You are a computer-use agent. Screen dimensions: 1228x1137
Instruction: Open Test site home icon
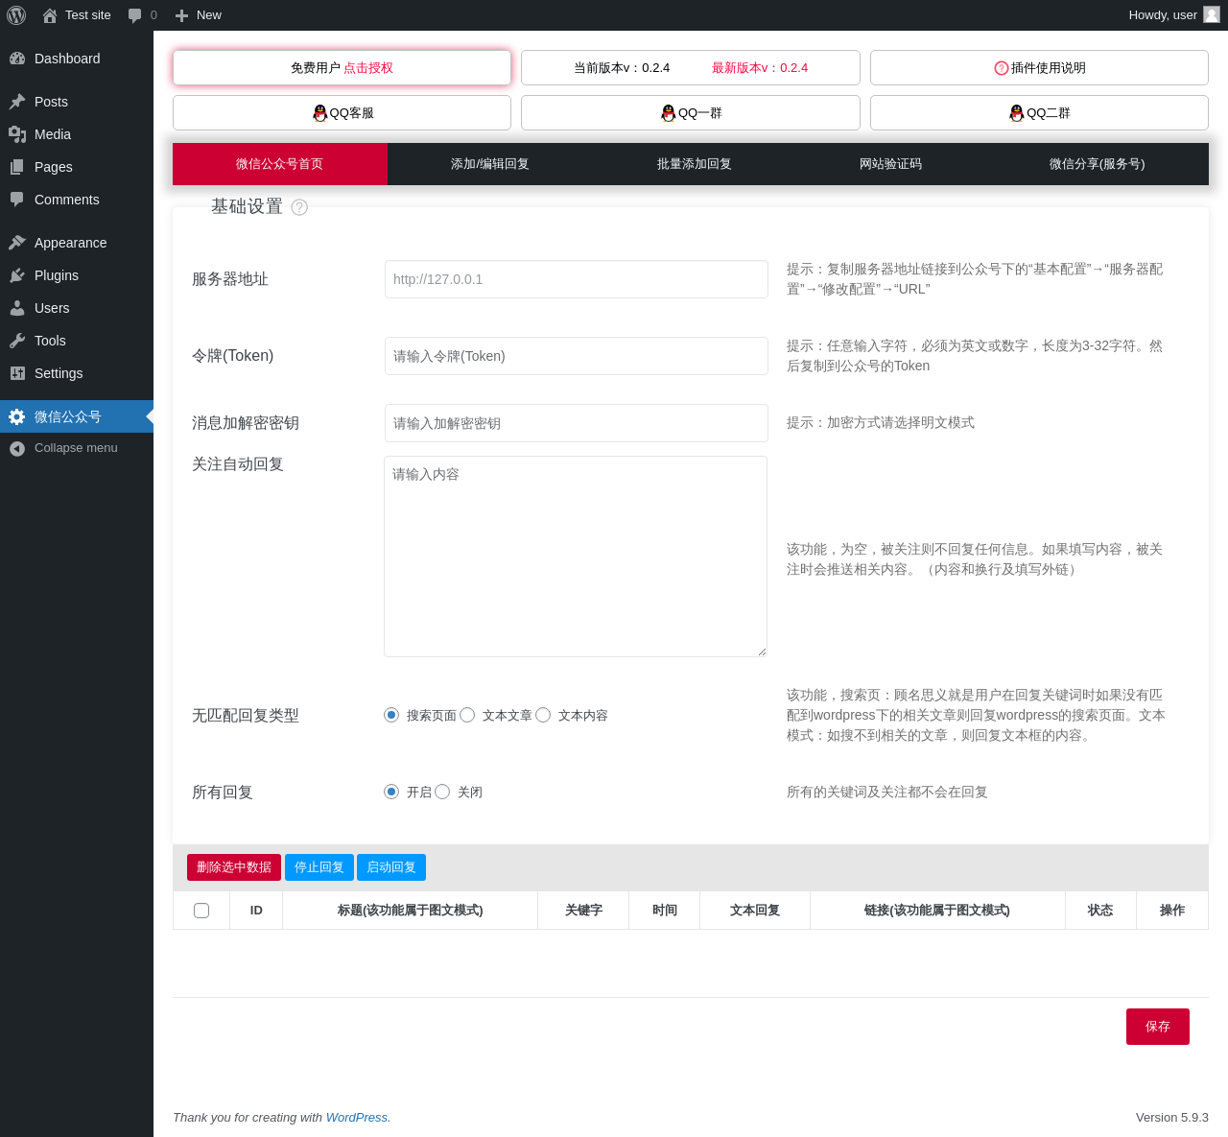[x=50, y=15]
